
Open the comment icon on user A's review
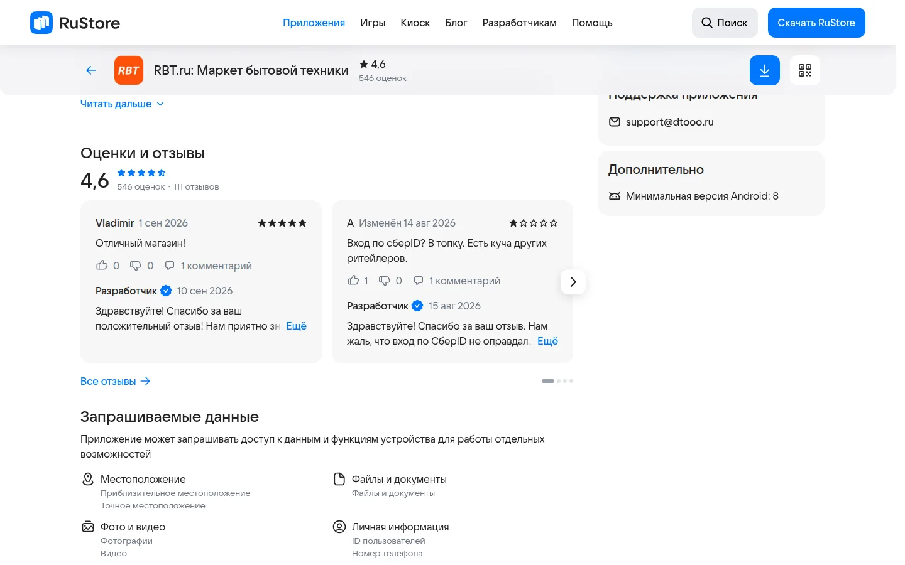[x=419, y=281]
